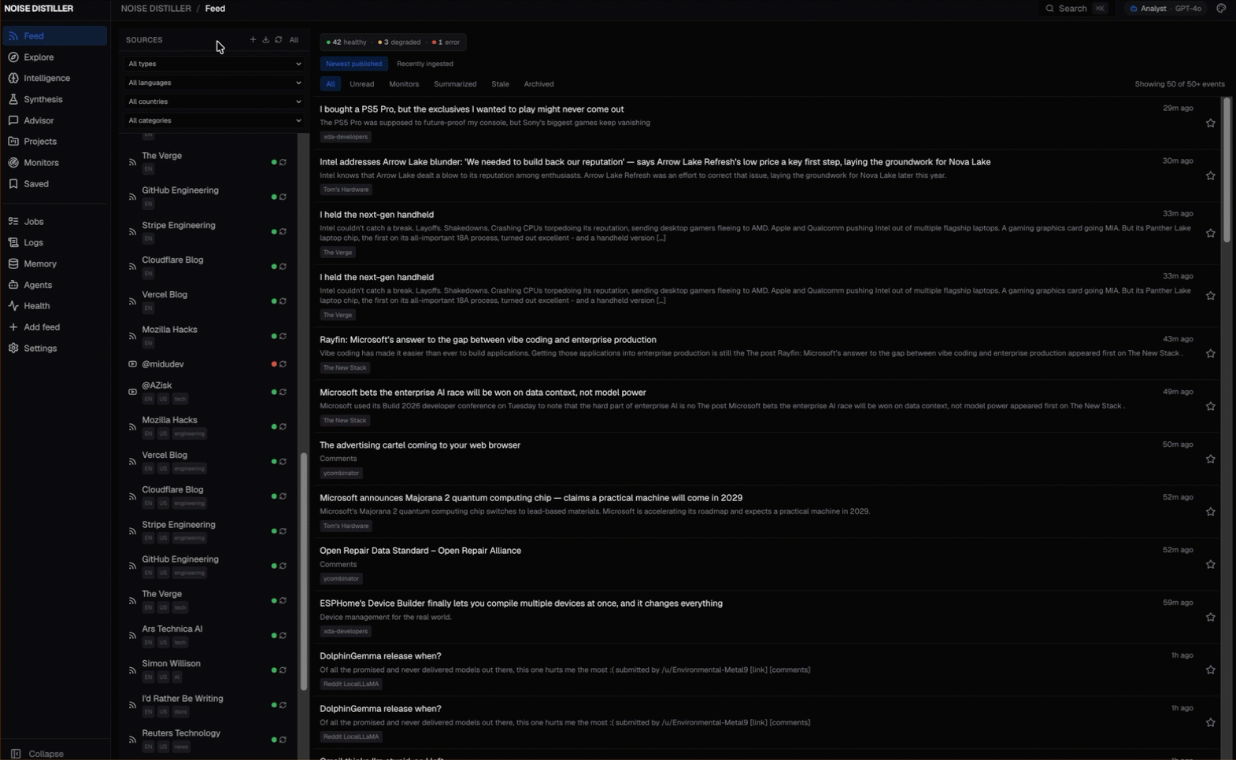Collapse the sidebar with Collapse button
The height and width of the screenshot is (760, 1236).
point(38,754)
